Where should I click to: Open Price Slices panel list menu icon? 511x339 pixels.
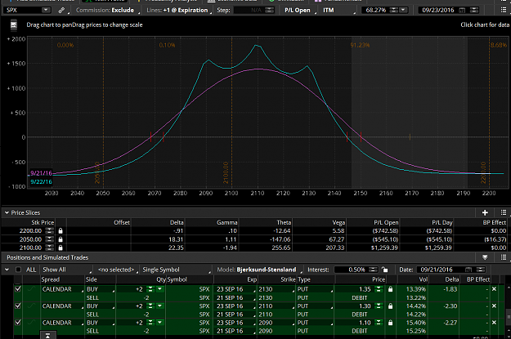tap(504, 212)
